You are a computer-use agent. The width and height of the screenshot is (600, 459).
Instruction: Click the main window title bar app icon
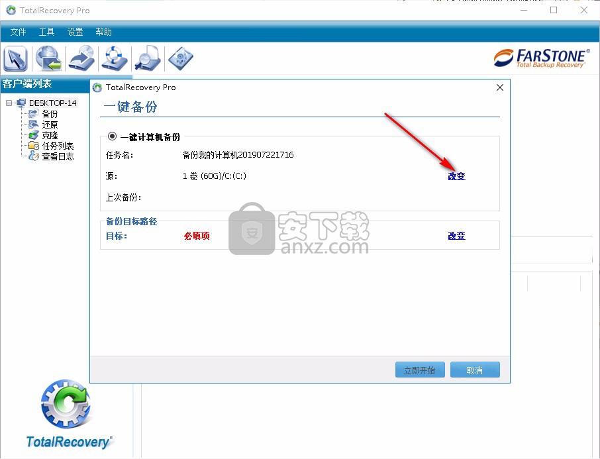[11, 11]
